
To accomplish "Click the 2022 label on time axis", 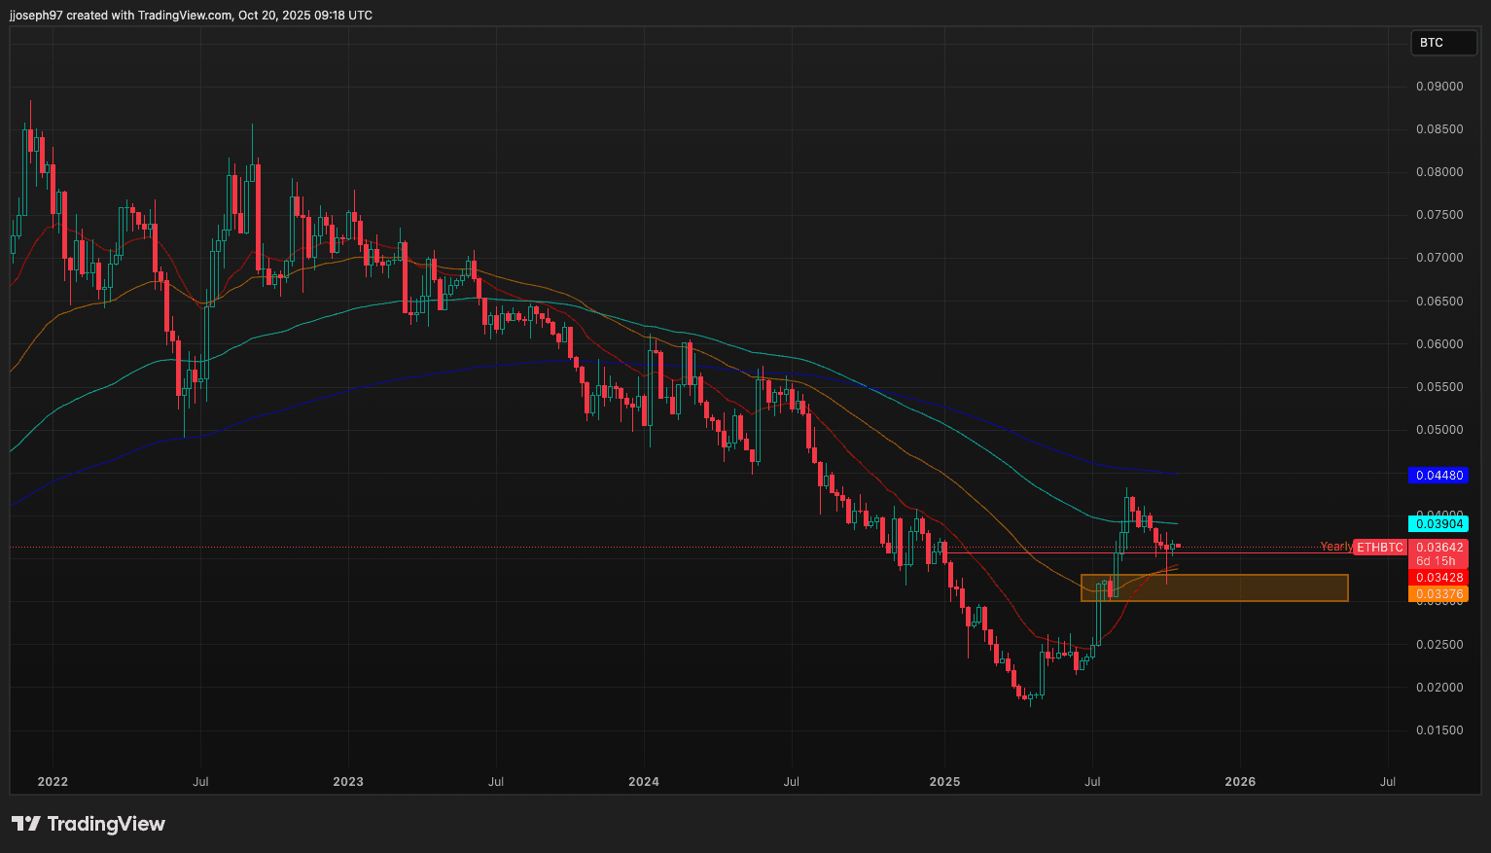I will pos(53,782).
